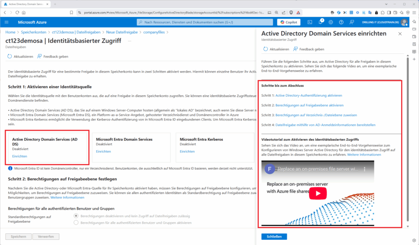Open Active Directory-Authentifizierung aktivieren link

[x=309, y=95]
